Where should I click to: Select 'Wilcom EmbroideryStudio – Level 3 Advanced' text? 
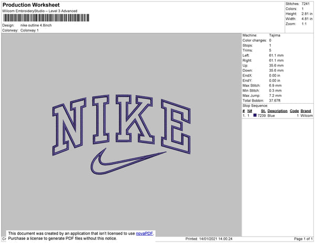pyautogui.click(x=40, y=11)
